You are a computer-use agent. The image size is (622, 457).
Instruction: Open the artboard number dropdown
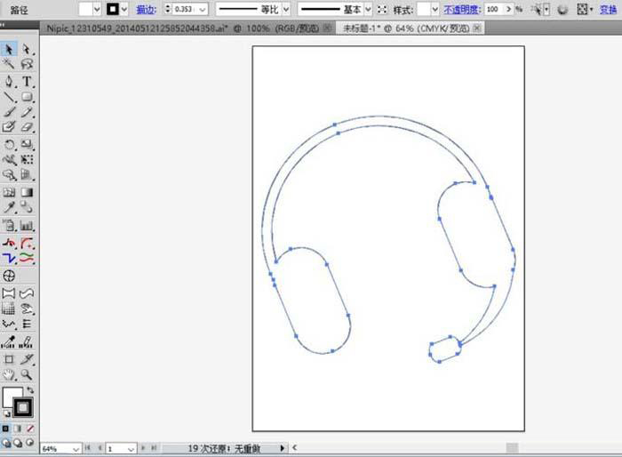coord(131,449)
